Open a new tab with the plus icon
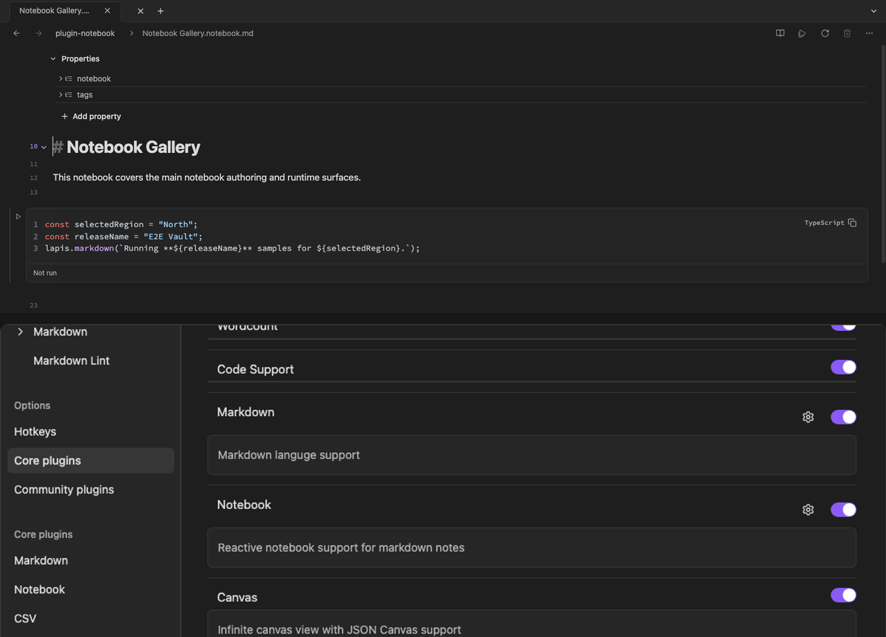886x637 pixels. 161,11
